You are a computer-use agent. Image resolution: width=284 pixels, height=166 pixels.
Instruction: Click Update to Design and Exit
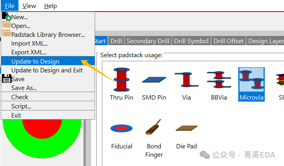(x=48, y=70)
